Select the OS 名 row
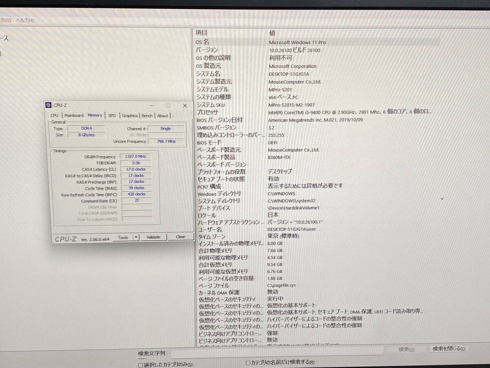Image resolution: width=490 pixels, height=368 pixels. point(317,42)
